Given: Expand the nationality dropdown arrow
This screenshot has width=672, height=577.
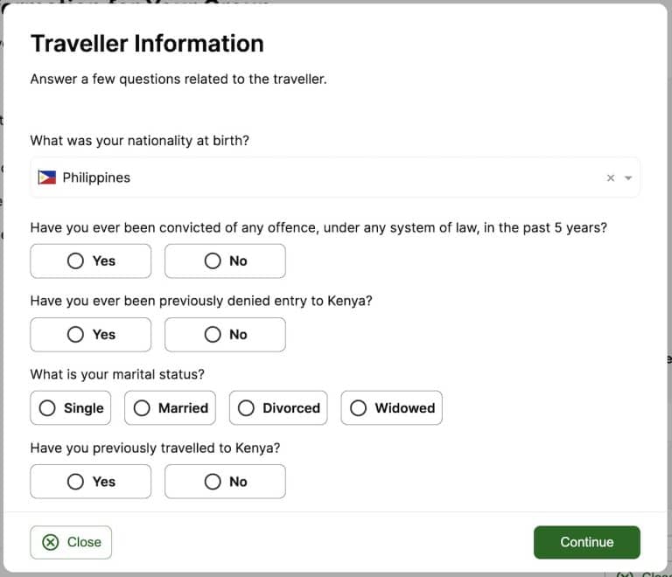Looking at the screenshot, I should (x=628, y=178).
